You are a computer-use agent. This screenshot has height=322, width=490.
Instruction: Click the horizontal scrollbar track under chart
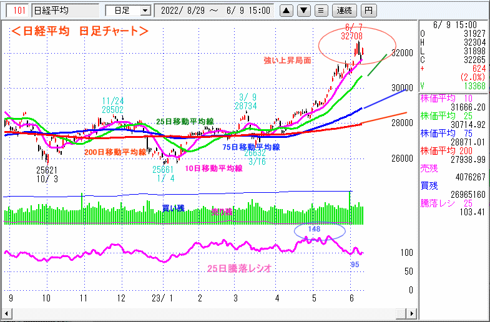209,312
